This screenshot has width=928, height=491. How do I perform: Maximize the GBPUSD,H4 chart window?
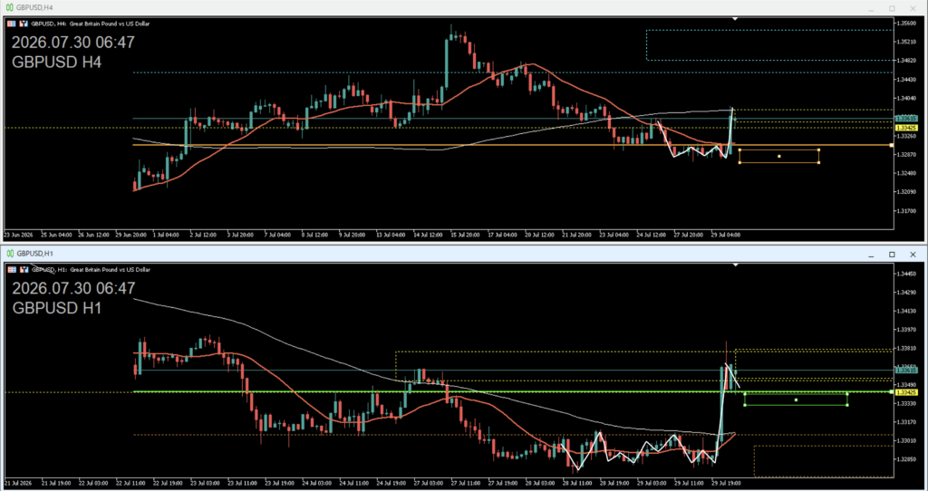tap(892, 8)
